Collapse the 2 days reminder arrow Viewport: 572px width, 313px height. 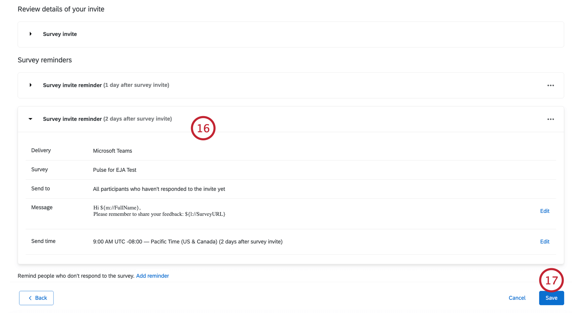pos(31,119)
